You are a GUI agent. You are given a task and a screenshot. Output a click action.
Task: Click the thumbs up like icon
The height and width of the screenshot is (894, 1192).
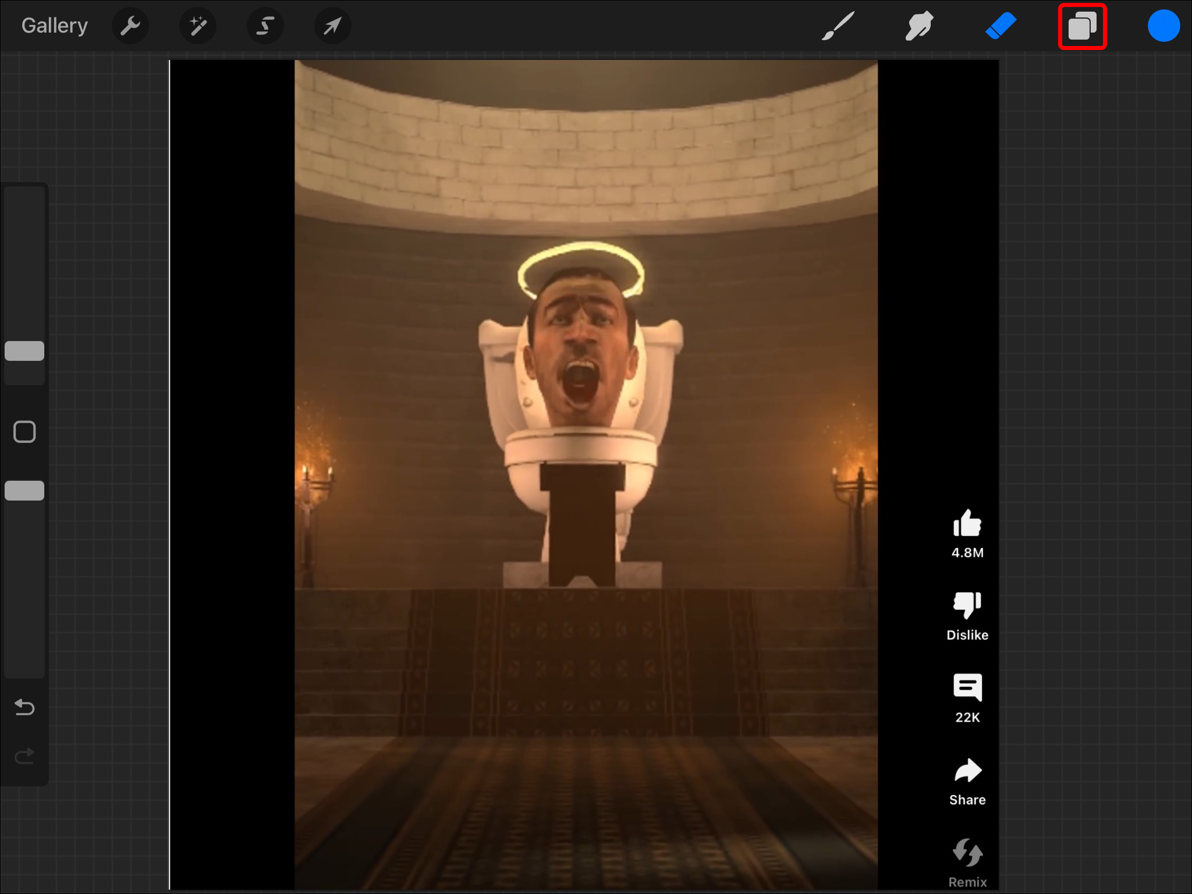pos(967,523)
